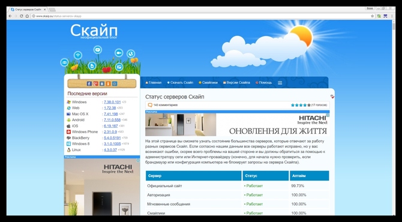
Task: Bookmark page with star icon
Action: pyautogui.click(x=372, y=16)
